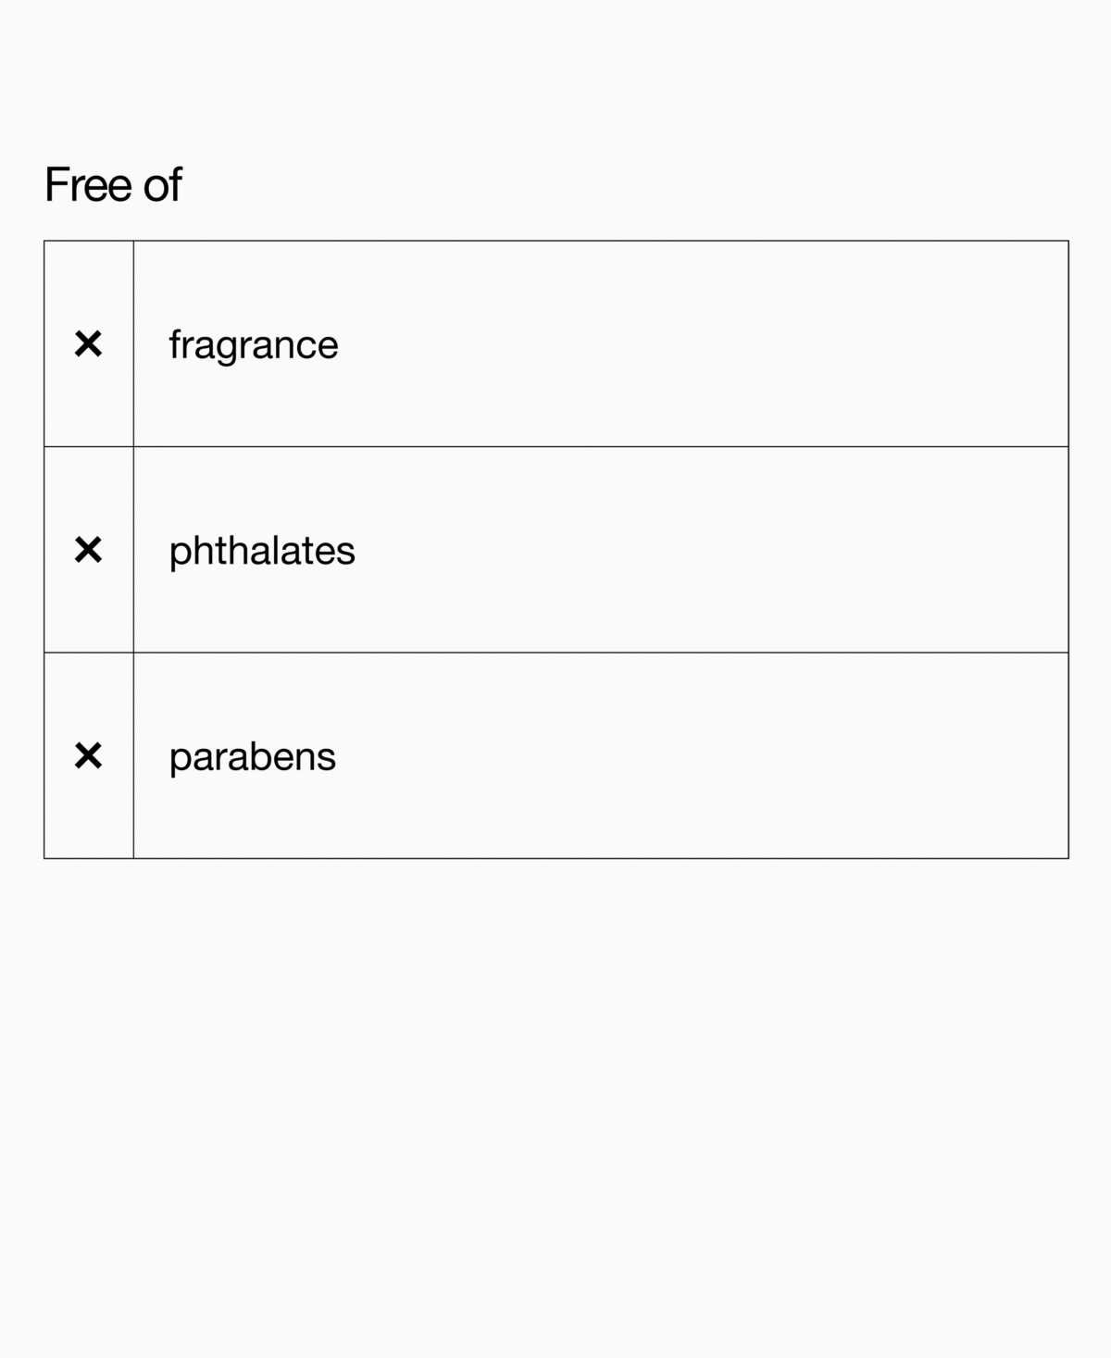1111x1358 pixels.
Task: Click the parabens label text
Action: [x=253, y=758]
